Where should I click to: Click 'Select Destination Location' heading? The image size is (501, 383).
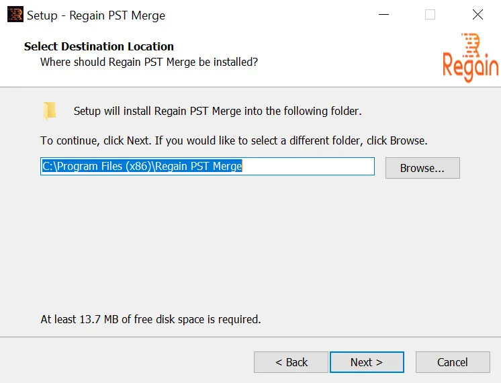point(99,46)
